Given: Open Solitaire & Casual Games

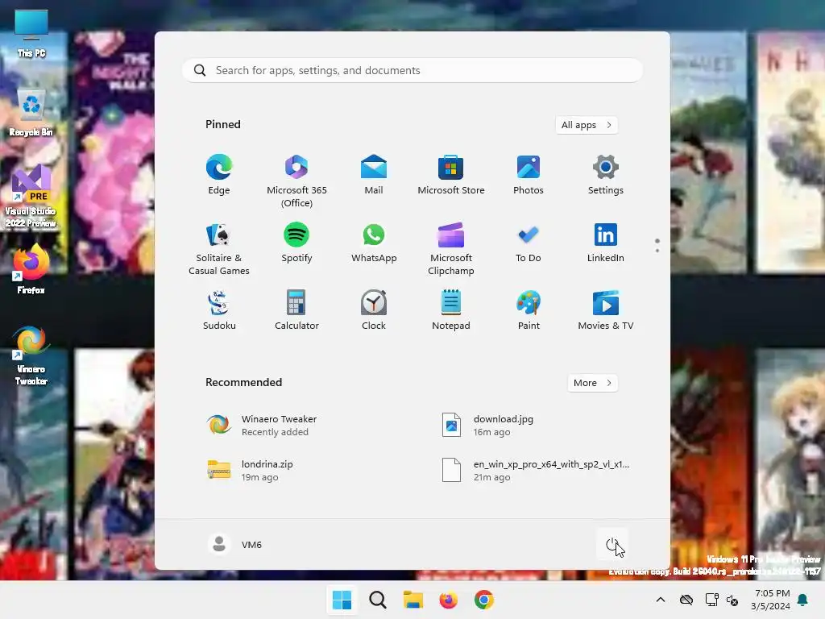Looking at the screenshot, I should [219, 249].
